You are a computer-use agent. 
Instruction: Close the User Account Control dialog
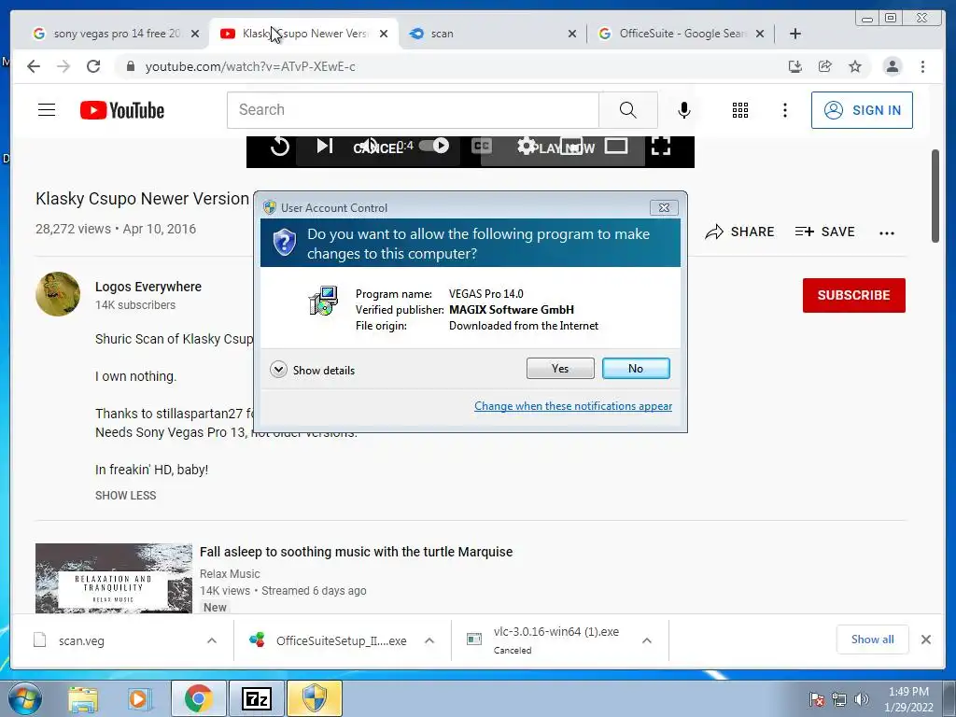pos(664,208)
